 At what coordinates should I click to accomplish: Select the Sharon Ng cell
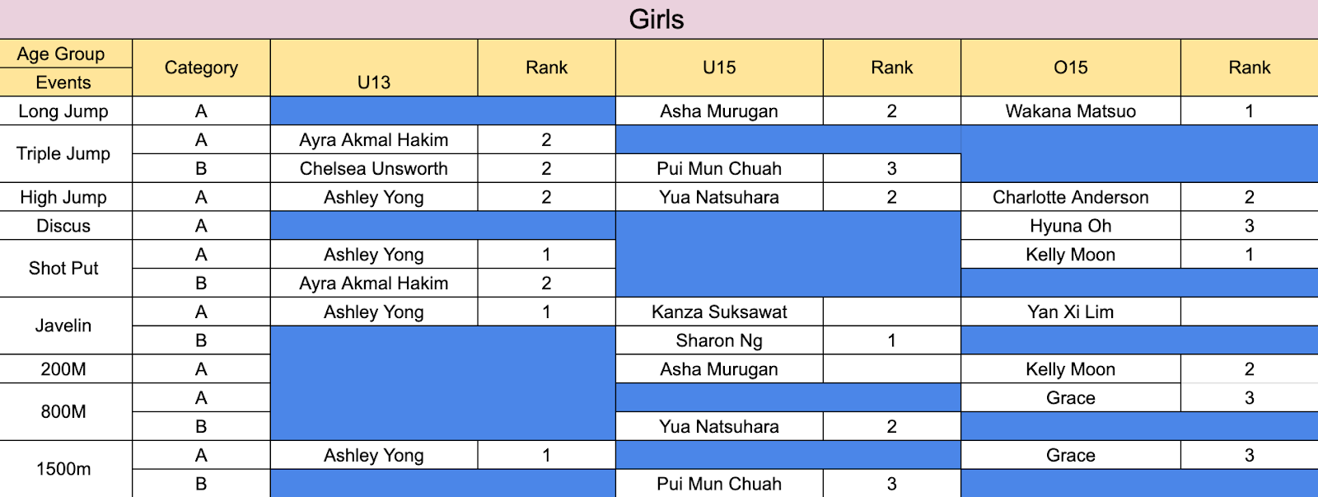(719, 340)
